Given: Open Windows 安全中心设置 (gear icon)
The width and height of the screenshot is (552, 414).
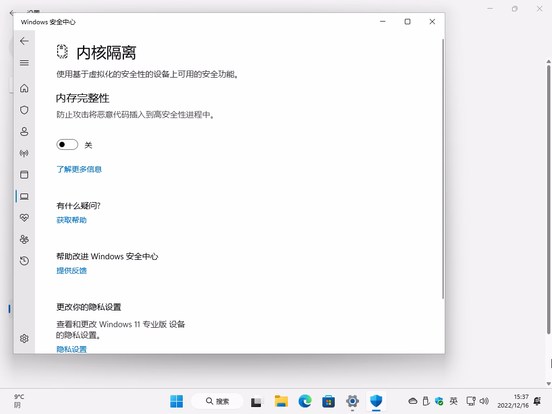Looking at the screenshot, I should (24, 338).
